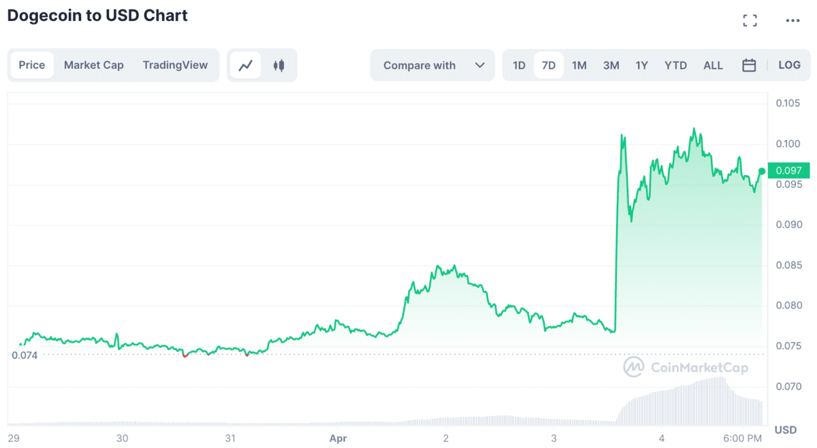817x448 pixels.
Task: Click the CoinMarketCap watermark logo
Action: (x=686, y=368)
